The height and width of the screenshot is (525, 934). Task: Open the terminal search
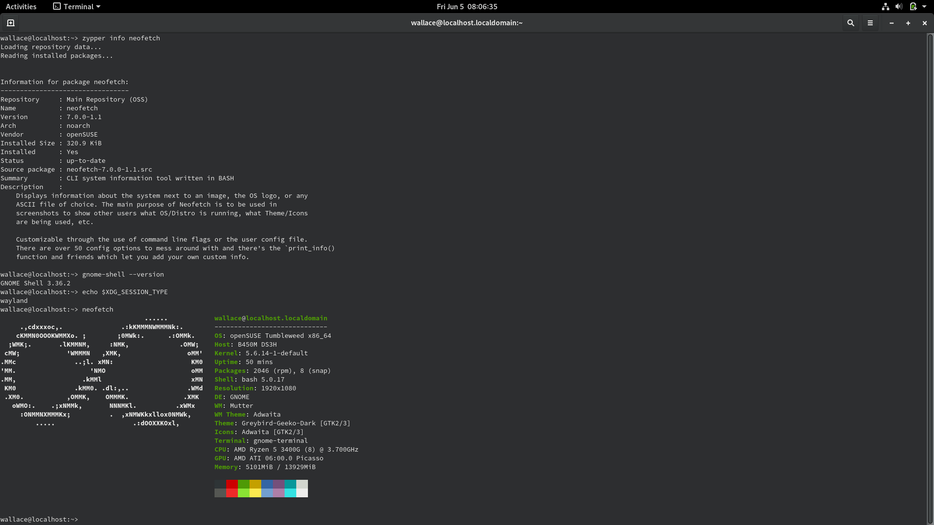point(850,23)
